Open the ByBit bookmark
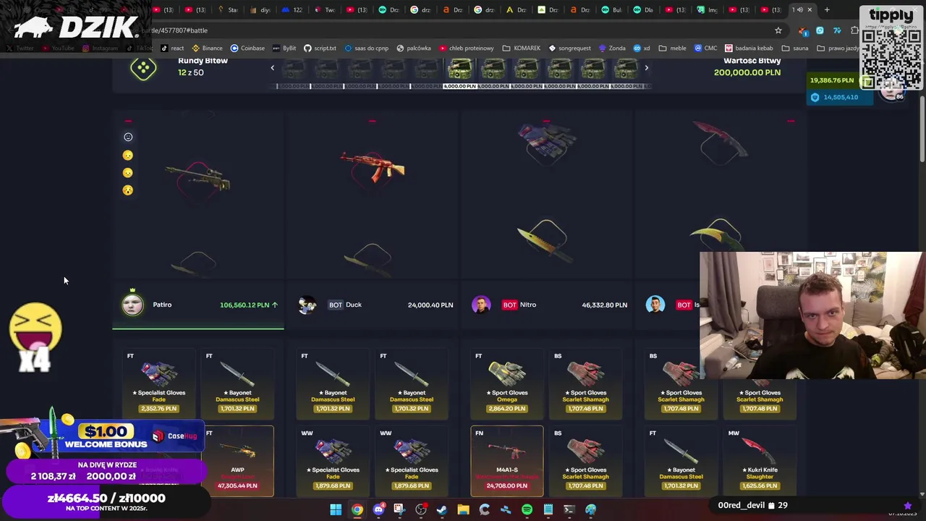This screenshot has width=926, height=521. coord(284,48)
